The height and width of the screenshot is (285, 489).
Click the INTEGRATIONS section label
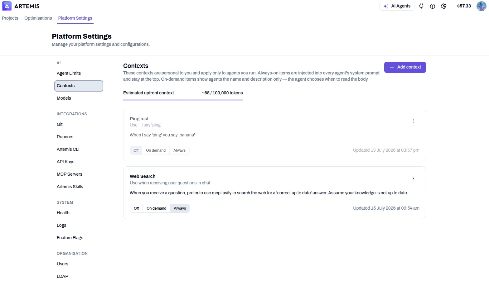(x=72, y=114)
